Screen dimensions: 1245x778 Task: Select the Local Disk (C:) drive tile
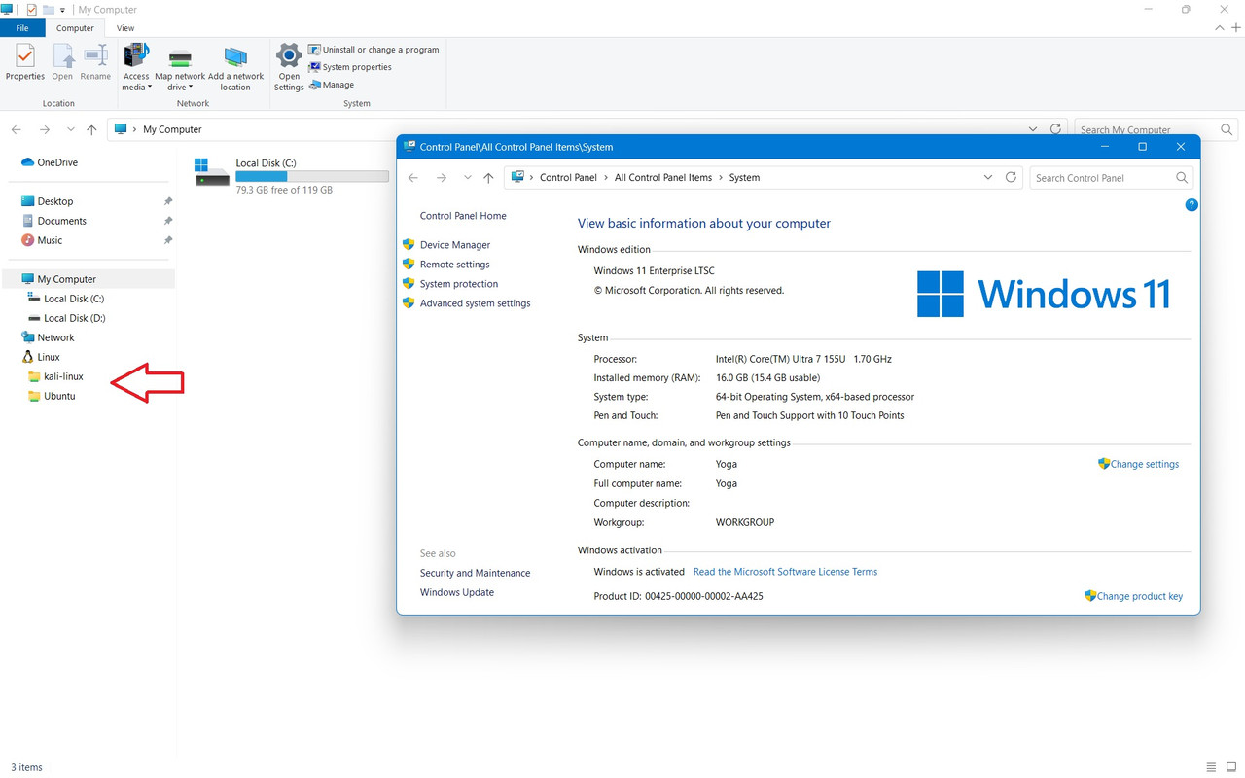(x=291, y=176)
